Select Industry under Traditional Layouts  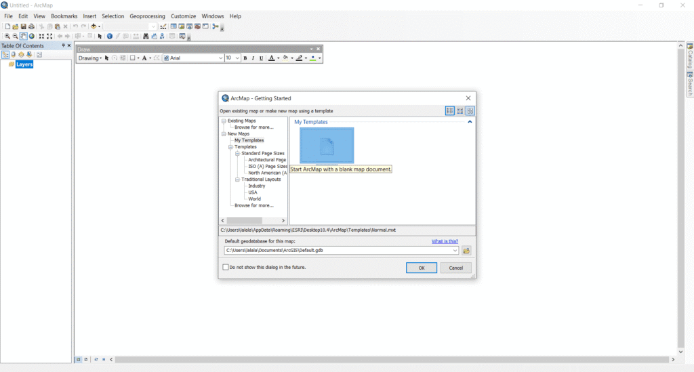(257, 186)
